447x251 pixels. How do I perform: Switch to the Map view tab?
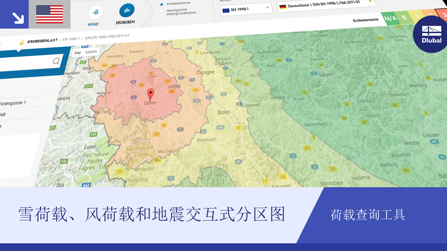pyautogui.click(x=78, y=53)
